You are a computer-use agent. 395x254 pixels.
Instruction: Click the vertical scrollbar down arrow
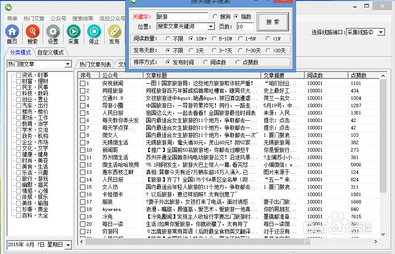(383, 234)
